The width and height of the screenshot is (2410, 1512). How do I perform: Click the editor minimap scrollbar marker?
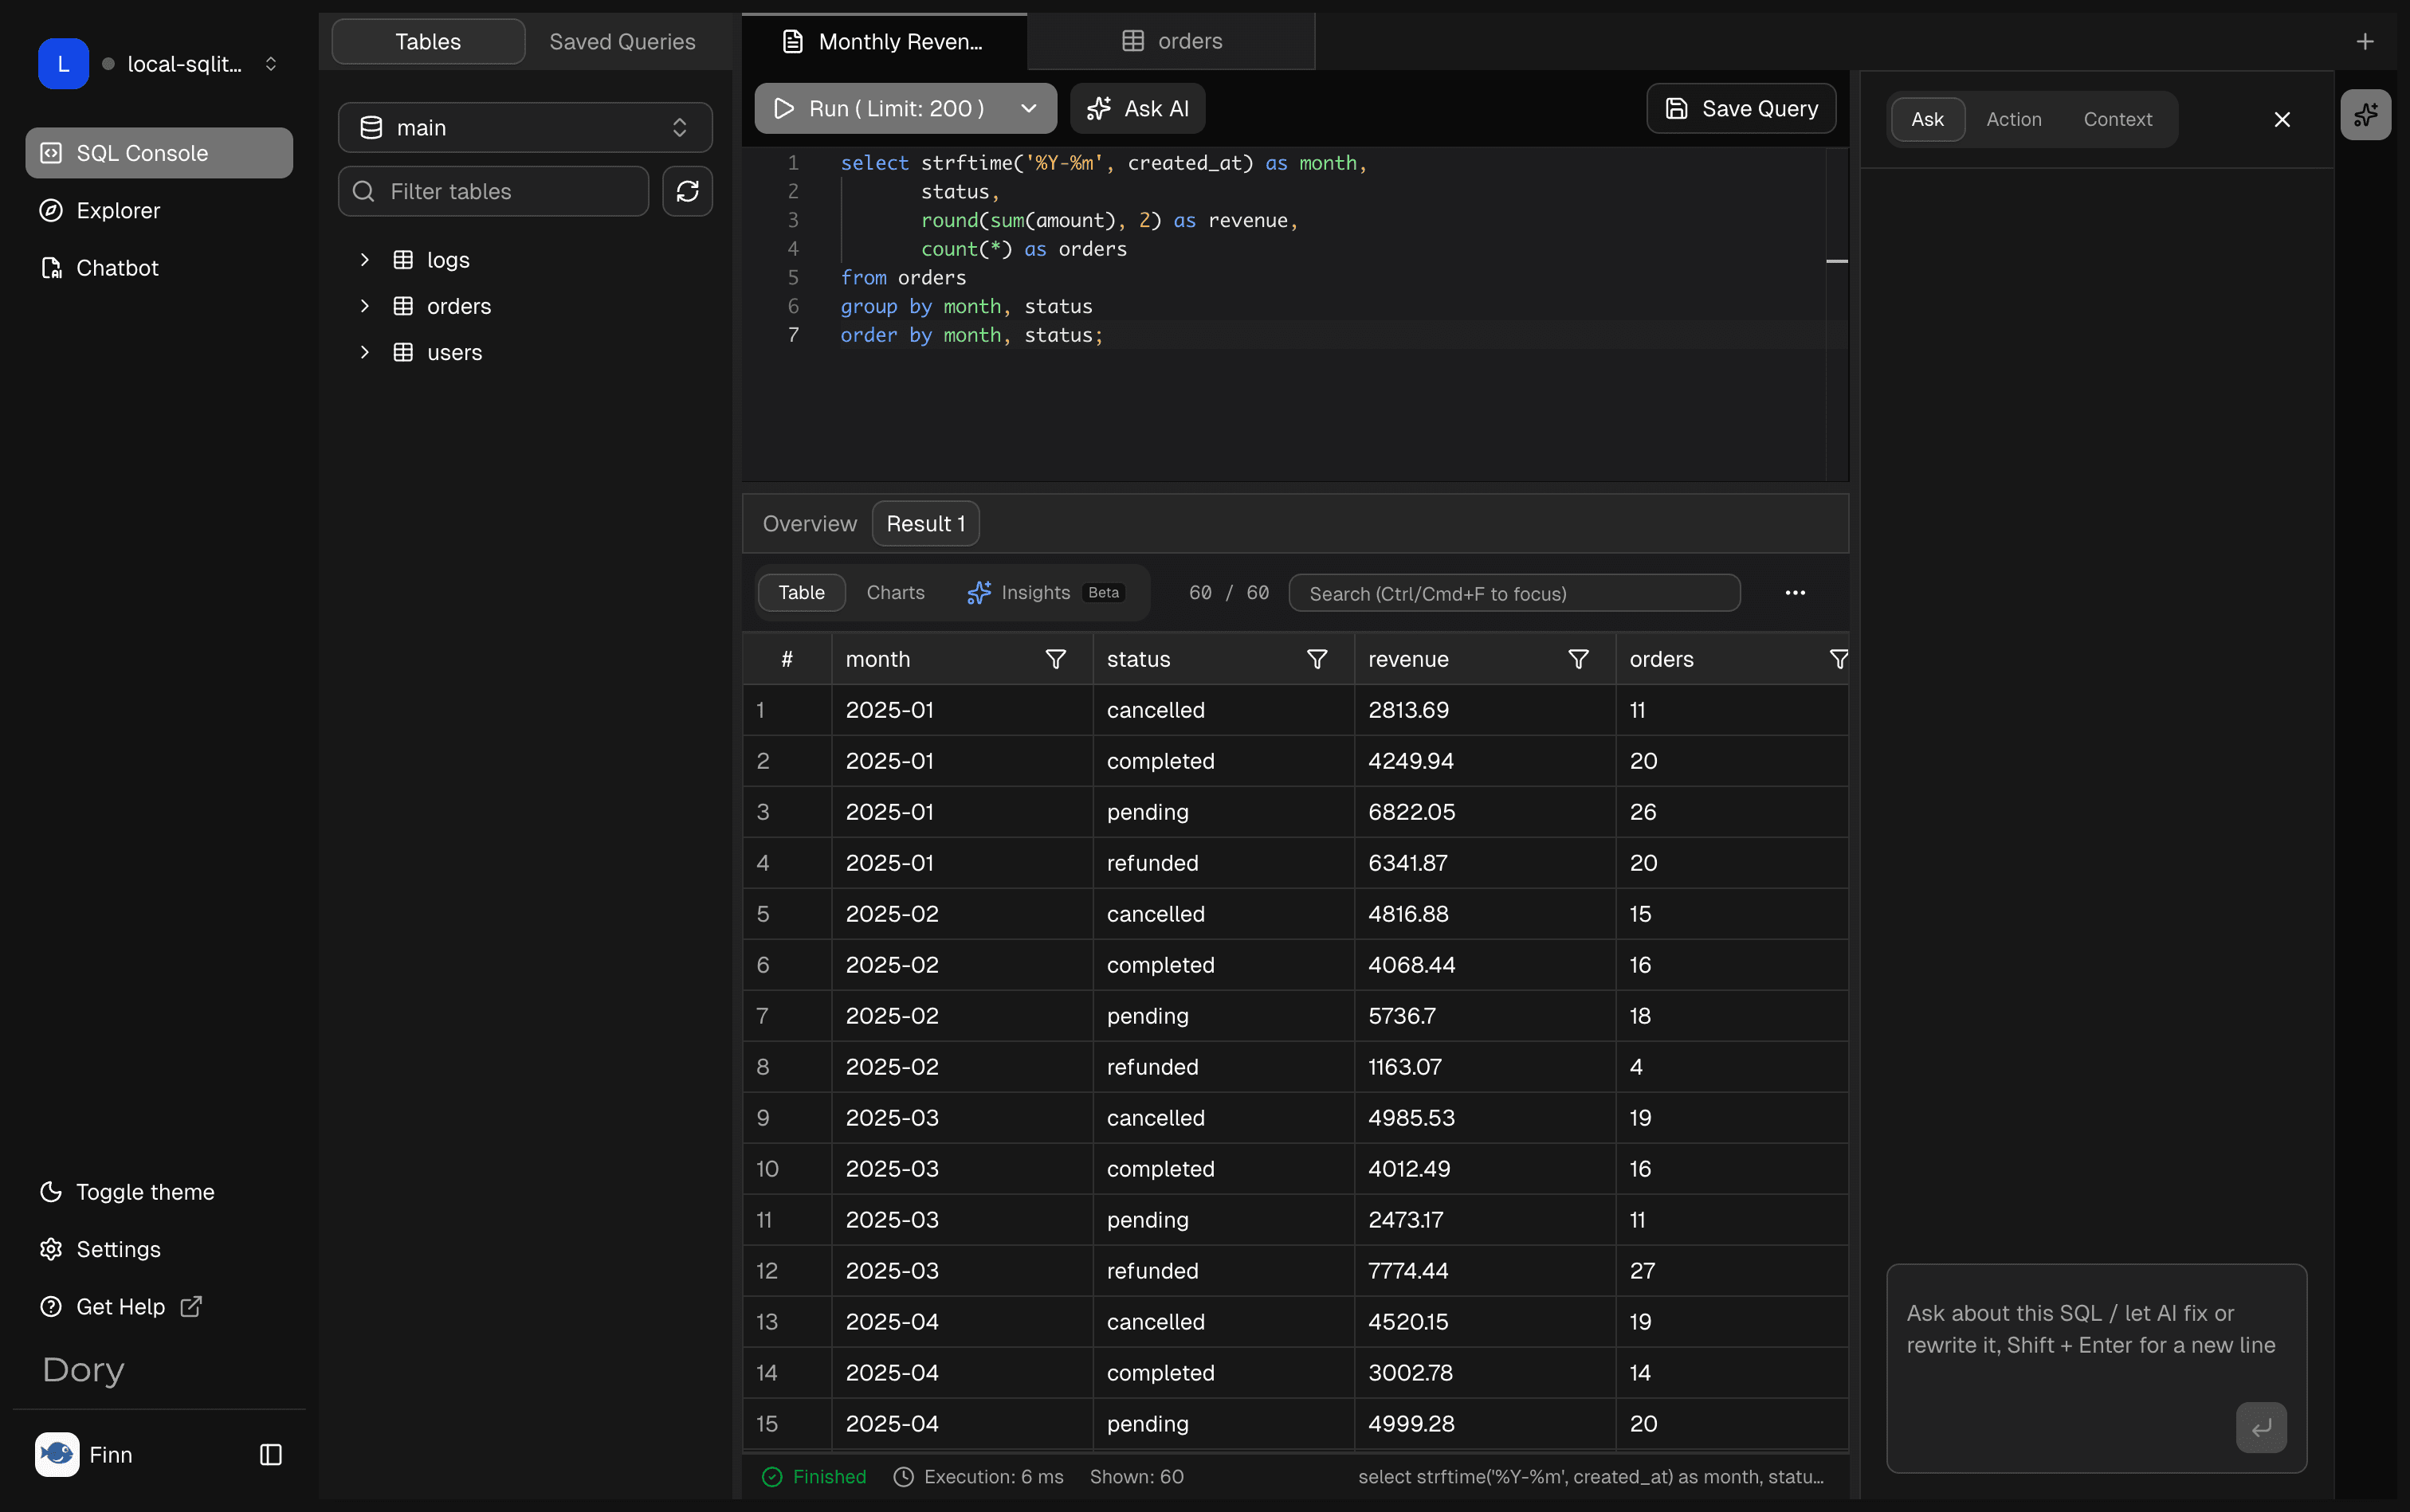pos(1837,261)
